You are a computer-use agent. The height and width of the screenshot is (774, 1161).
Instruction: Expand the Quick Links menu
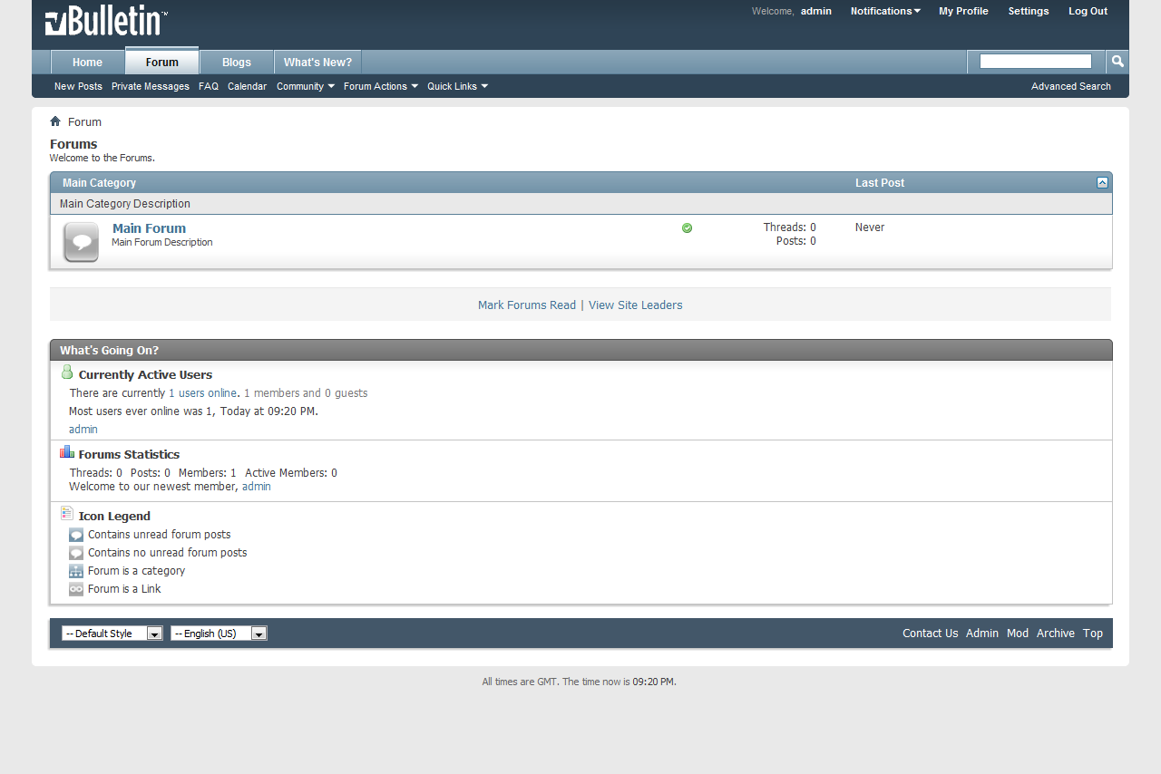pos(458,86)
